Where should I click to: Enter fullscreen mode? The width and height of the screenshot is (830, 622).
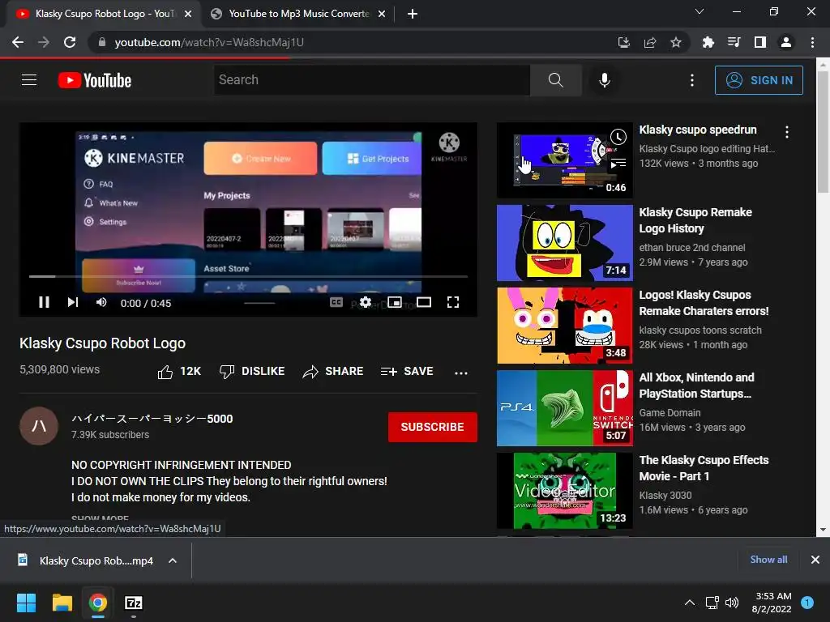point(452,302)
